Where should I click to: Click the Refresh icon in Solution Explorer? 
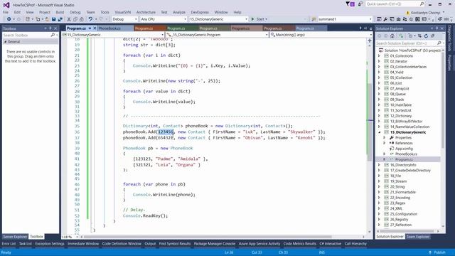[426, 36]
